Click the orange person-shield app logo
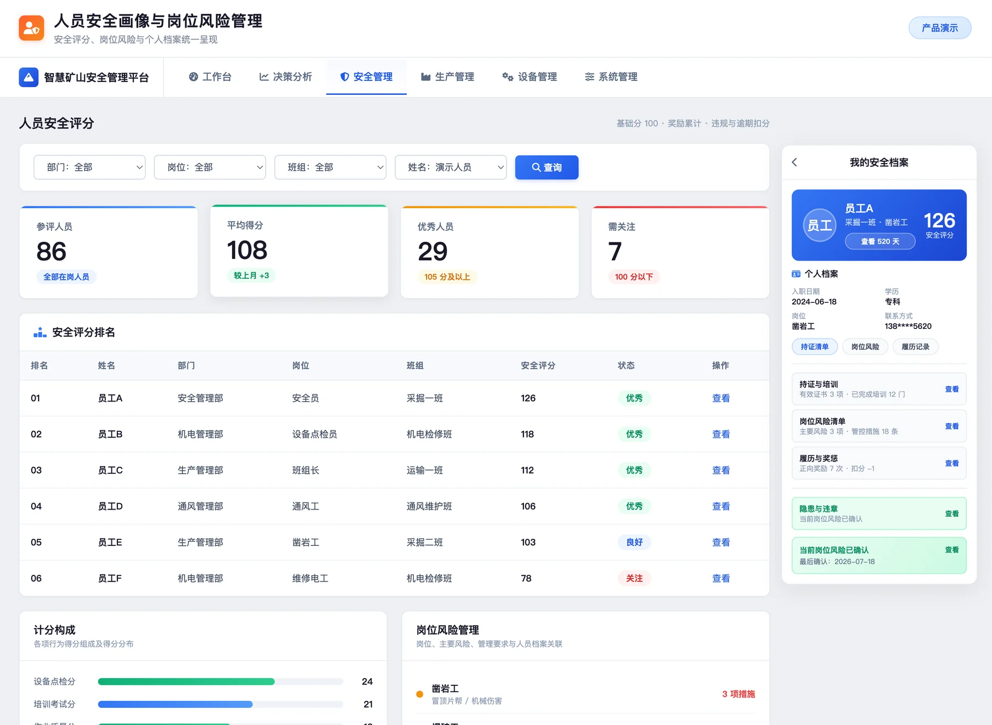 pyautogui.click(x=31, y=28)
